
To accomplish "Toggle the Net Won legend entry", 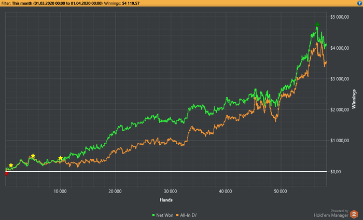I will click(x=163, y=215).
